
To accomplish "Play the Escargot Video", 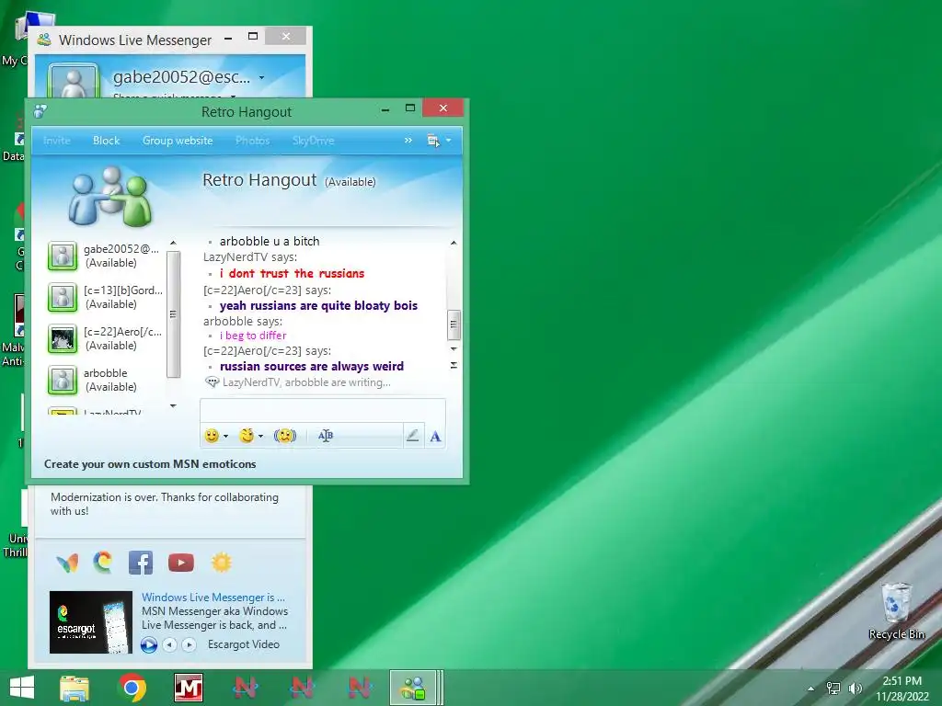I will coord(149,644).
